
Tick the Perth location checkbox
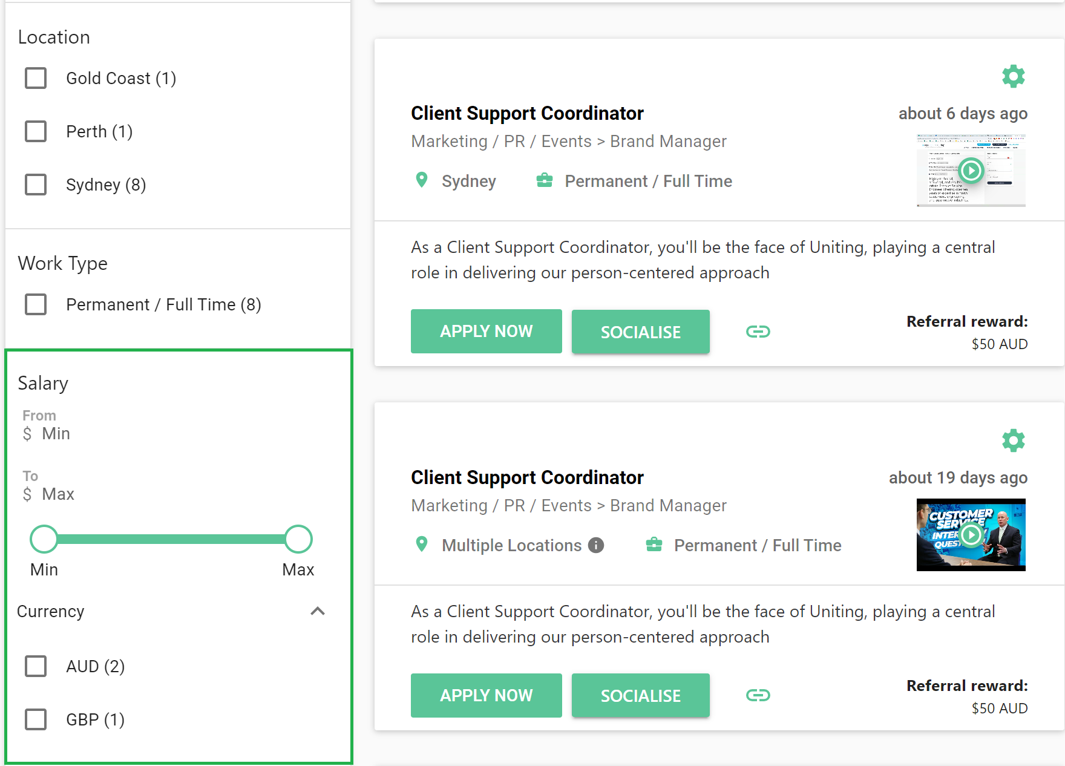pos(36,131)
